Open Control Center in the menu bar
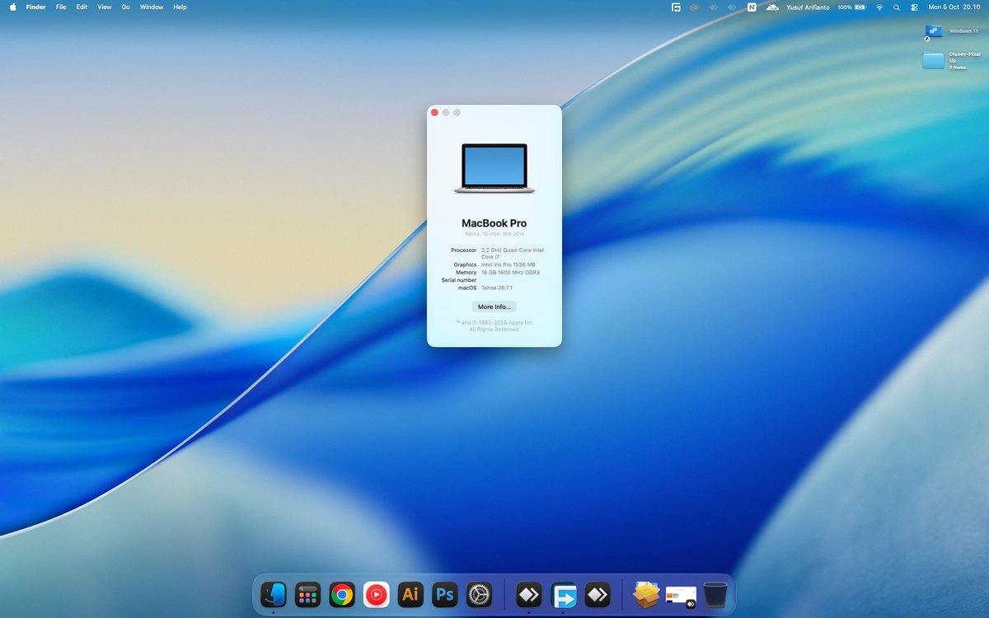This screenshot has width=989, height=618. (x=914, y=7)
